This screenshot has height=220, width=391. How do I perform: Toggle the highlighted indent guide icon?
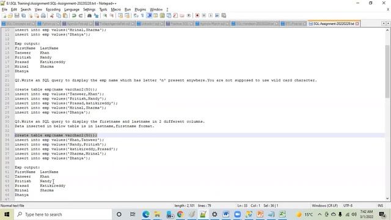tap(149, 16)
